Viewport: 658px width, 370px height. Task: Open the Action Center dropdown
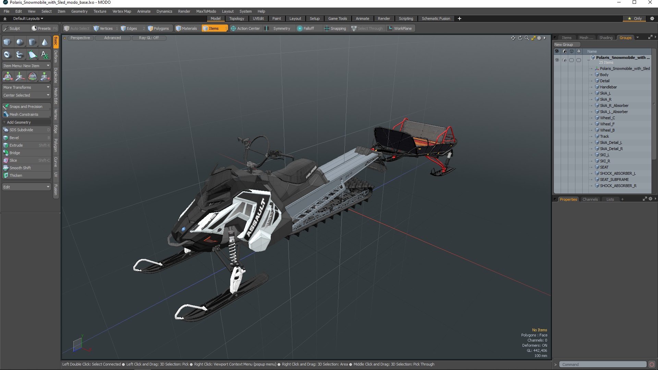point(245,28)
